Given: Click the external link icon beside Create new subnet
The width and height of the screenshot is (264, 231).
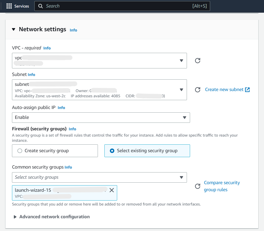Looking at the screenshot, I should (x=247, y=90).
